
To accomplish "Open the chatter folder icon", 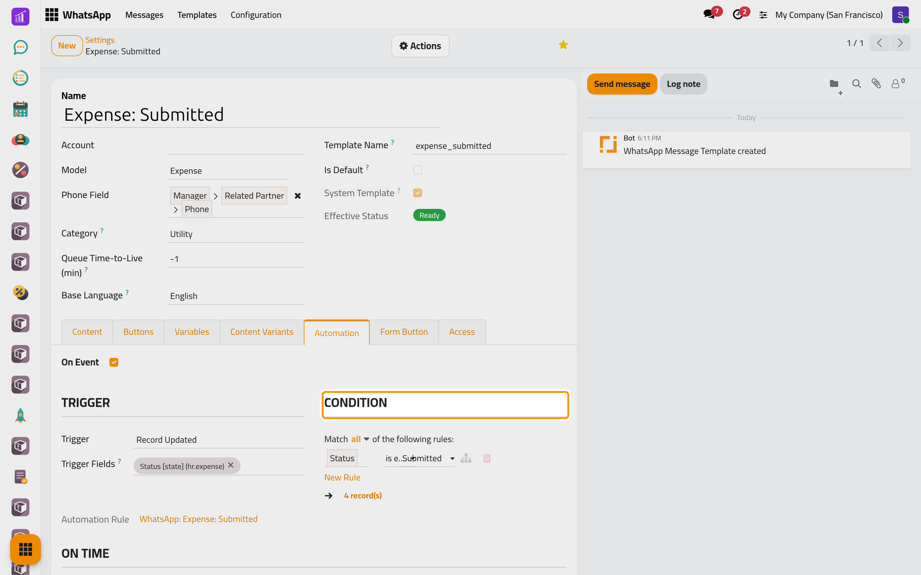I will 834,84.
